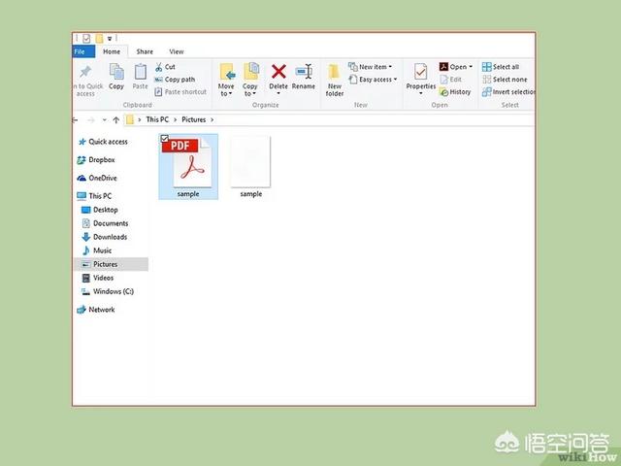
Task: Open Videos in the sidebar
Action: [x=97, y=278]
